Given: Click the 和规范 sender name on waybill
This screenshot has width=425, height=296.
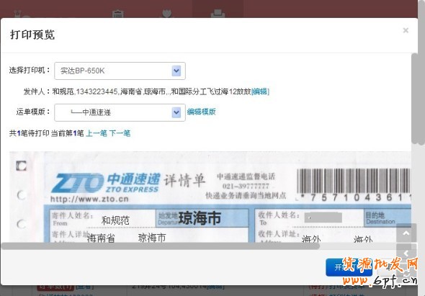Looking at the screenshot, I should point(115,220).
